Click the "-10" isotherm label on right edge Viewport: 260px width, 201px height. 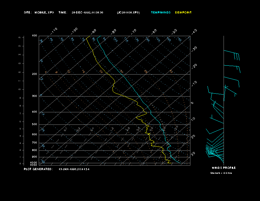tap(194, 84)
